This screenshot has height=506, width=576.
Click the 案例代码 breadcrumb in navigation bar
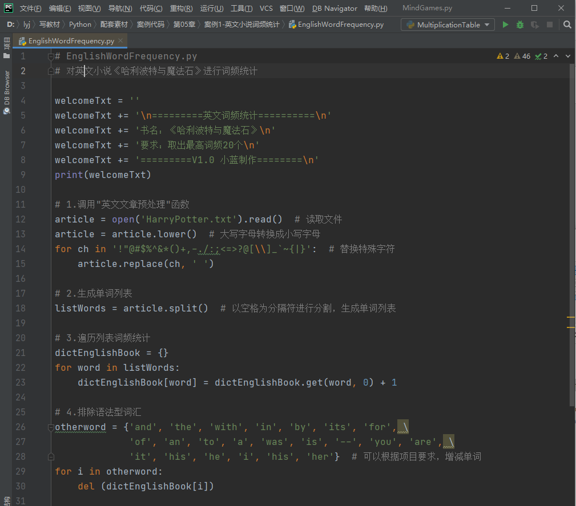150,25
